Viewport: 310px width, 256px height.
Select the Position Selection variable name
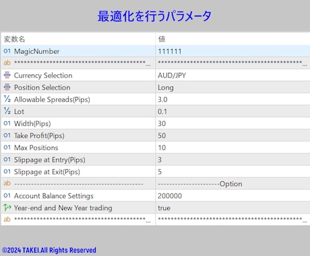pyautogui.click(x=42, y=88)
